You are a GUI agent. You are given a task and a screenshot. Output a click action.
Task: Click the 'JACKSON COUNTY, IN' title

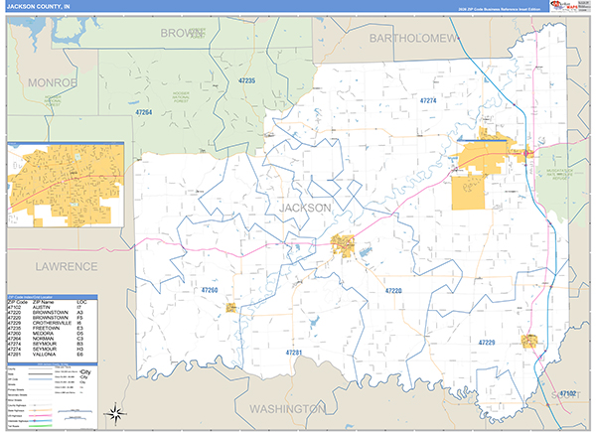(x=38, y=7)
